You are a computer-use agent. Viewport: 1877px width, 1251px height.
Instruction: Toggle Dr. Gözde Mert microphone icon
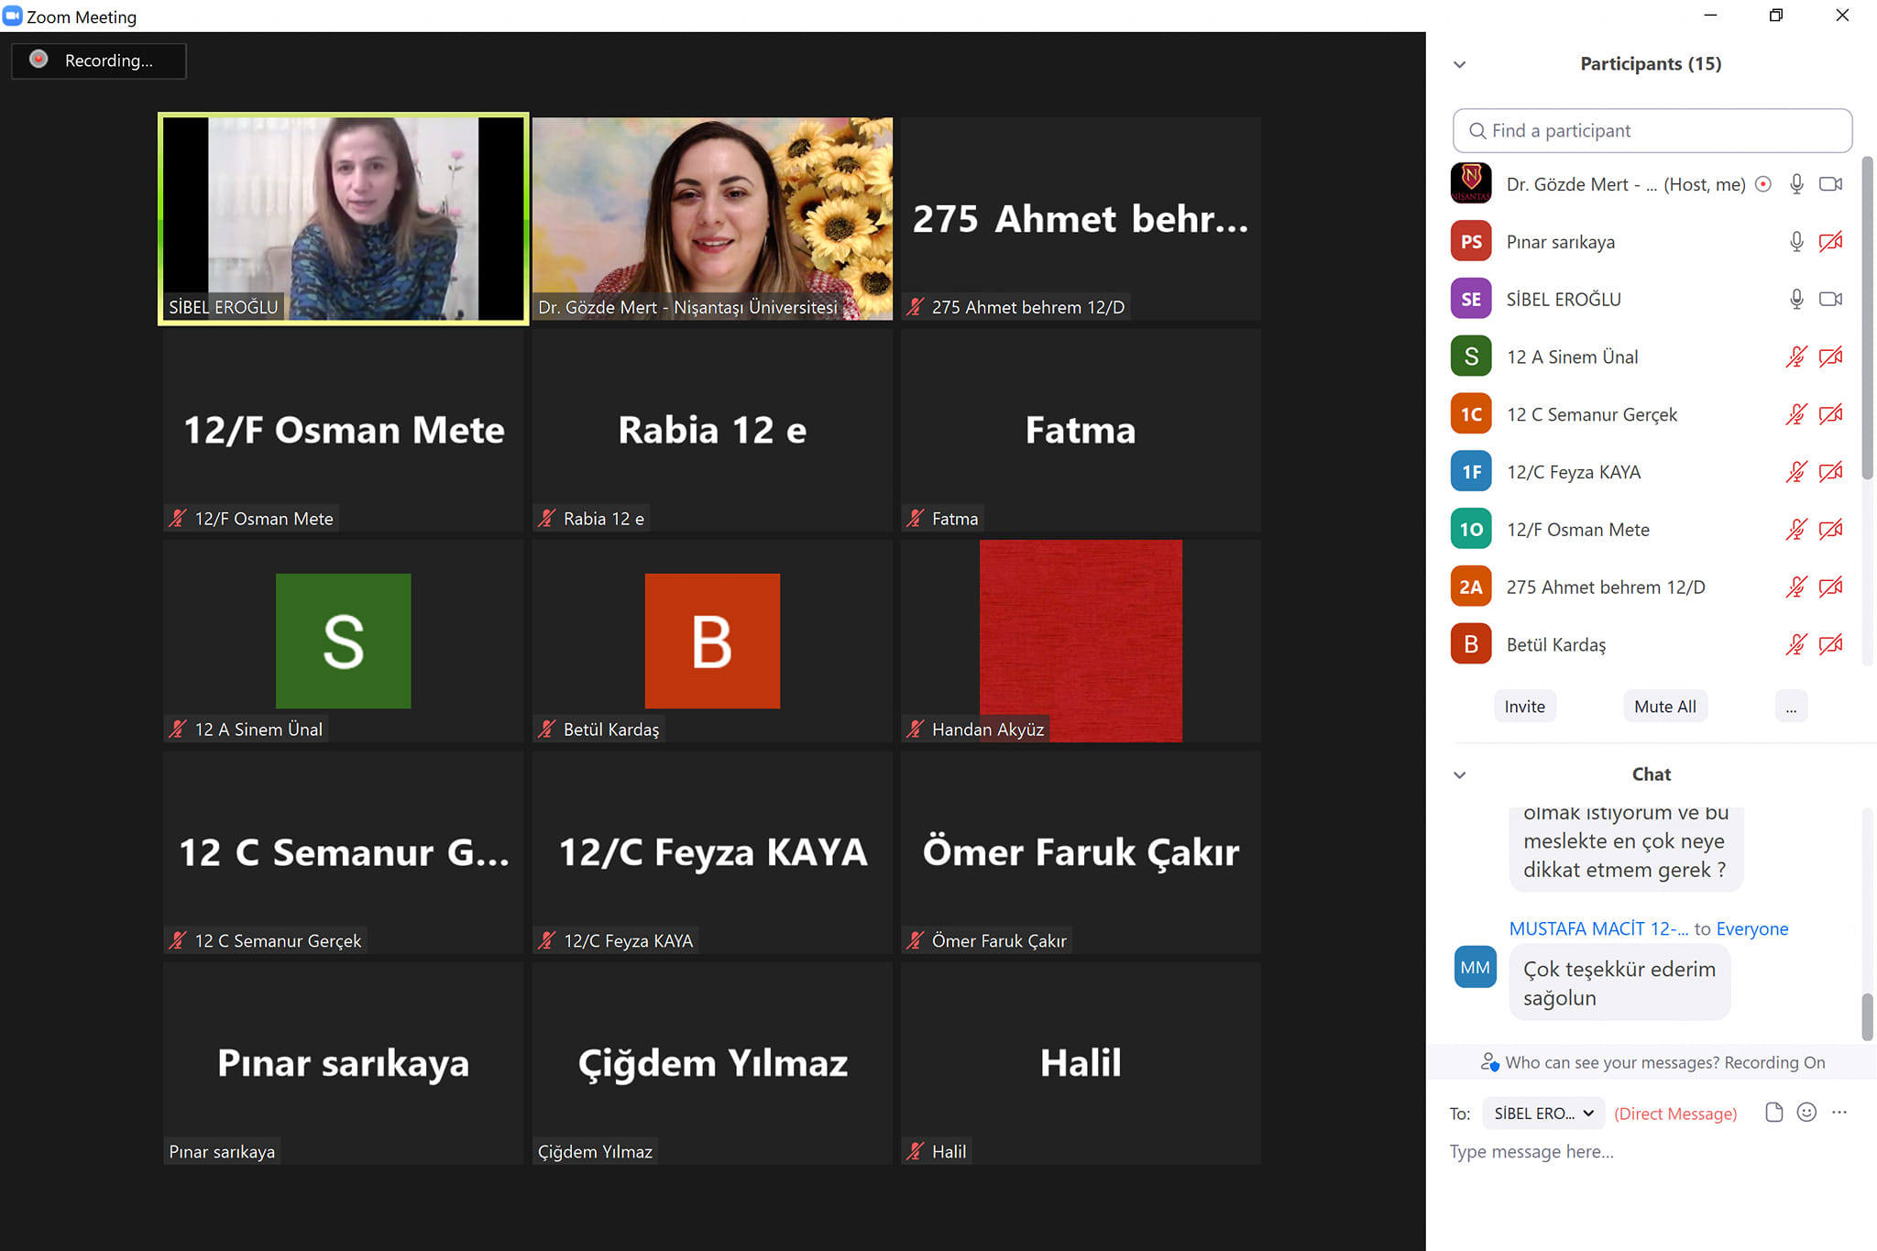tap(1796, 184)
